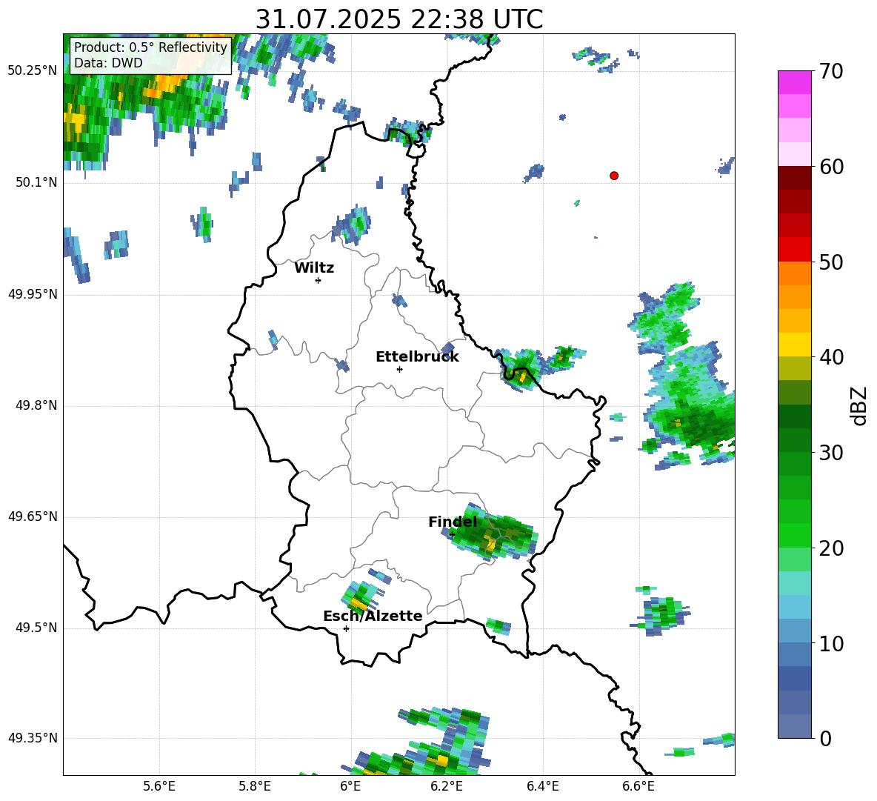Click the cross marker below Ettelbruck
Viewport: 877px width, 801px height.
[399, 369]
